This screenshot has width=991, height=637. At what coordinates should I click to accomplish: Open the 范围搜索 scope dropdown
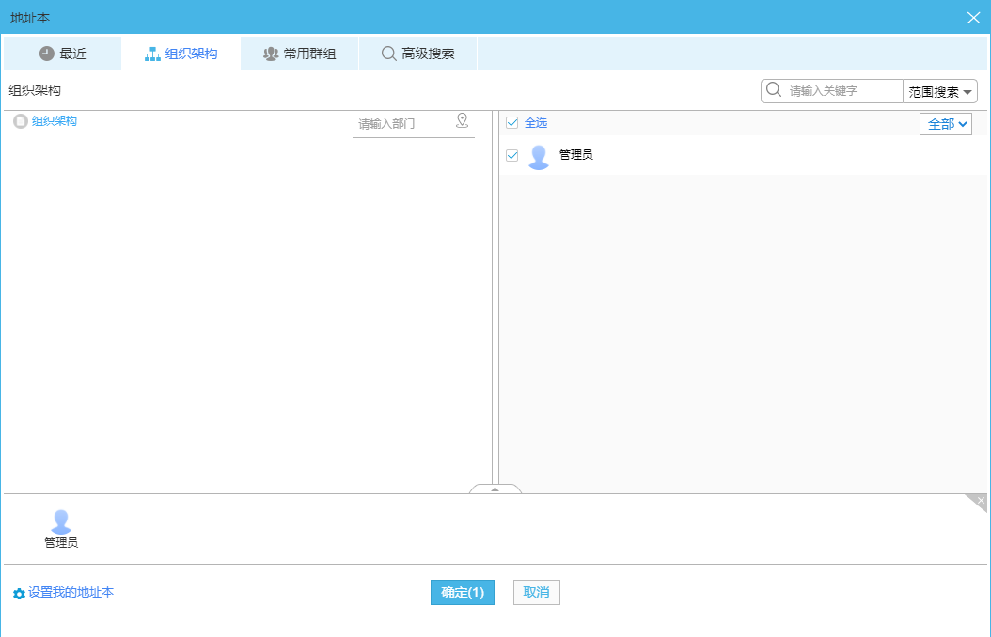click(938, 90)
